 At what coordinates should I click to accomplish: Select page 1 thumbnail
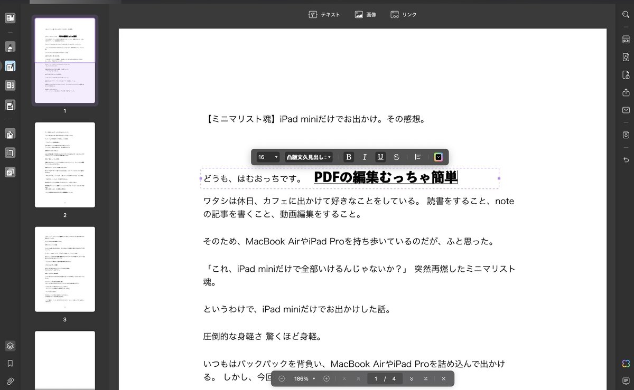65,61
